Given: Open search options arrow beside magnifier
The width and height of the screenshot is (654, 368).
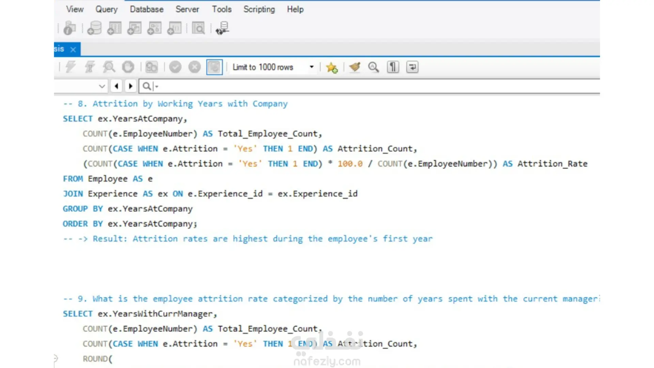Looking at the screenshot, I should pyautogui.click(x=157, y=87).
